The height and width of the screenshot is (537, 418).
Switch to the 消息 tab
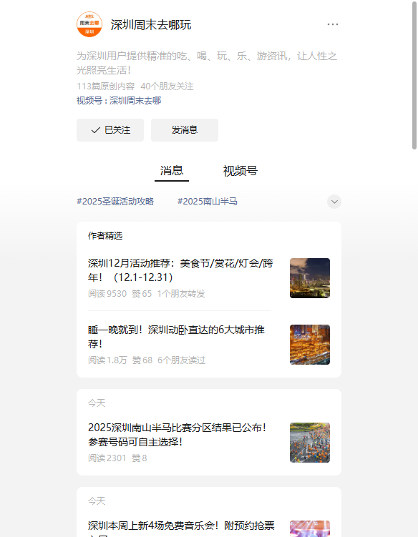coord(172,171)
